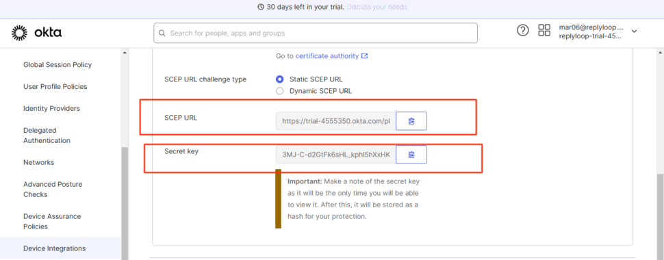664x260 pixels.
Task: Click external link icon beside certificate authority
Action: tap(365, 56)
